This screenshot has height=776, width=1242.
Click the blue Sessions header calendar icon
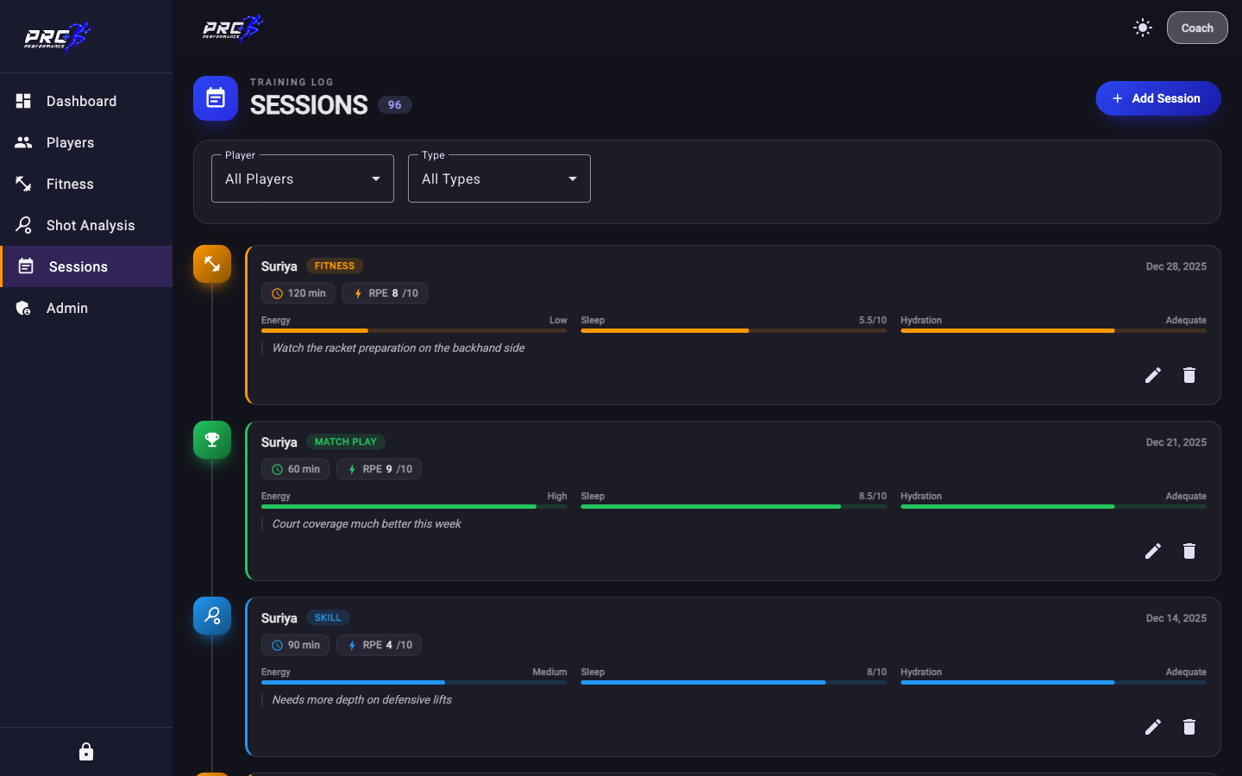[216, 98]
